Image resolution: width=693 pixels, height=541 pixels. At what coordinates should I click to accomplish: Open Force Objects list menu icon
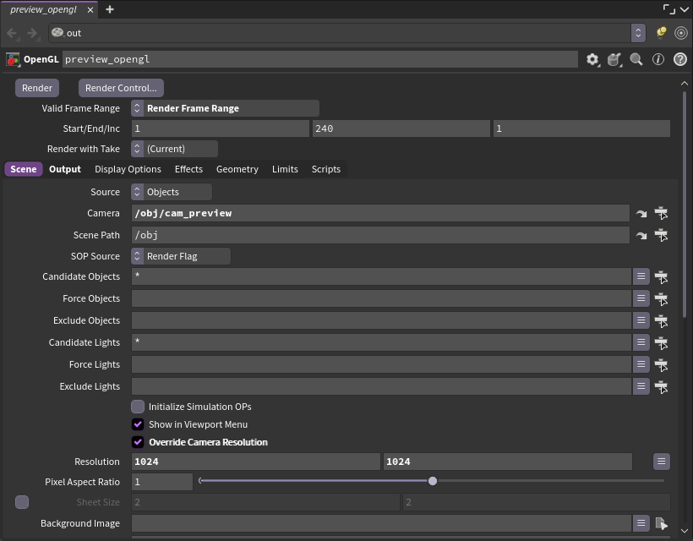pyautogui.click(x=641, y=298)
